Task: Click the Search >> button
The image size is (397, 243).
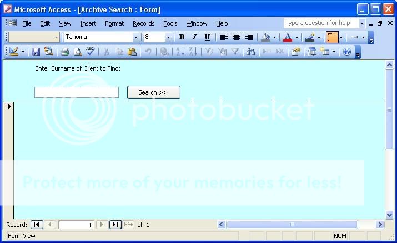Action: pos(154,92)
